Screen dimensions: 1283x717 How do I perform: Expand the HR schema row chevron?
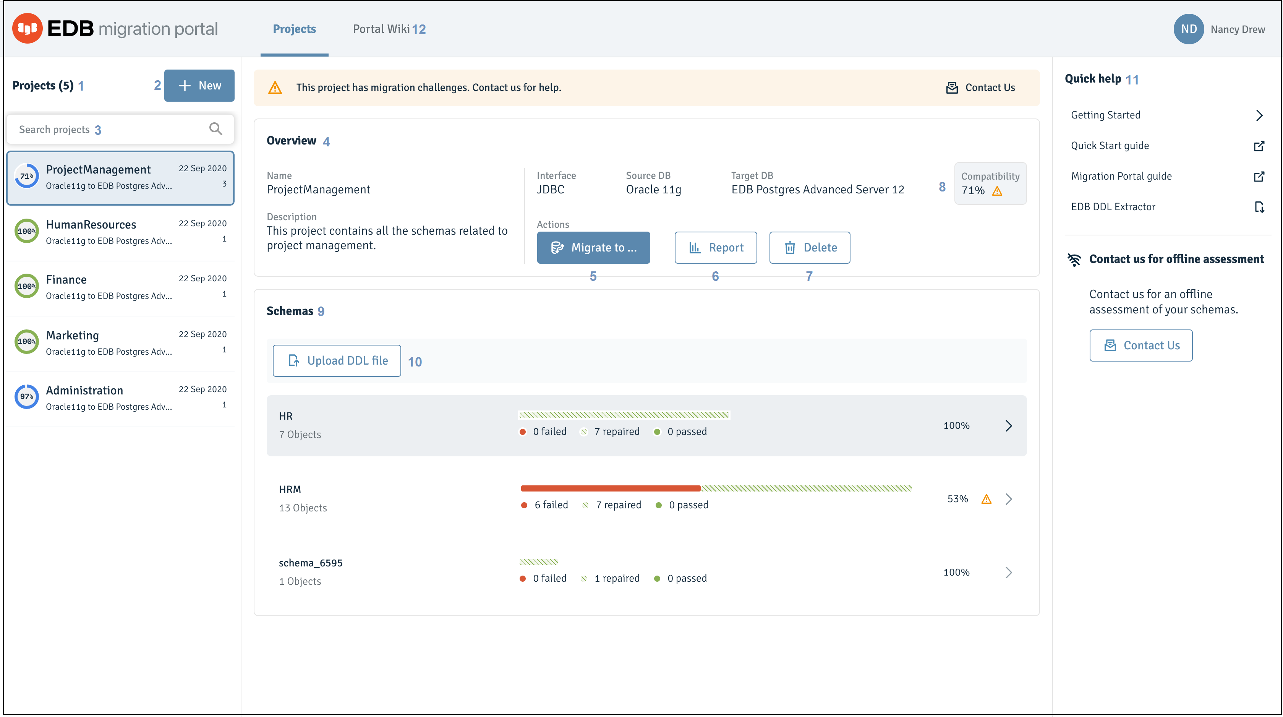coord(1009,425)
